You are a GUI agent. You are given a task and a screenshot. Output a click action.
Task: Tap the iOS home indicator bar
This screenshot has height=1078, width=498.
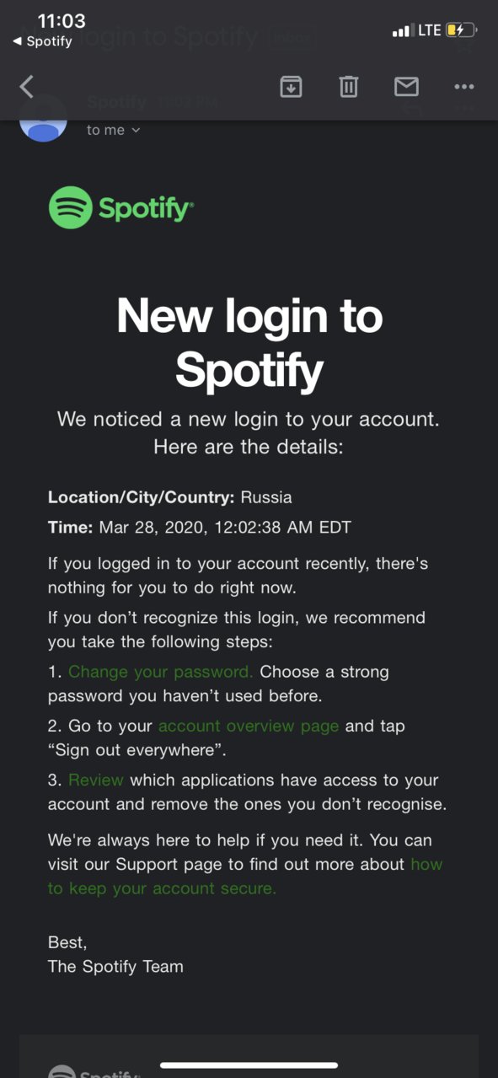coord(249,1065)
